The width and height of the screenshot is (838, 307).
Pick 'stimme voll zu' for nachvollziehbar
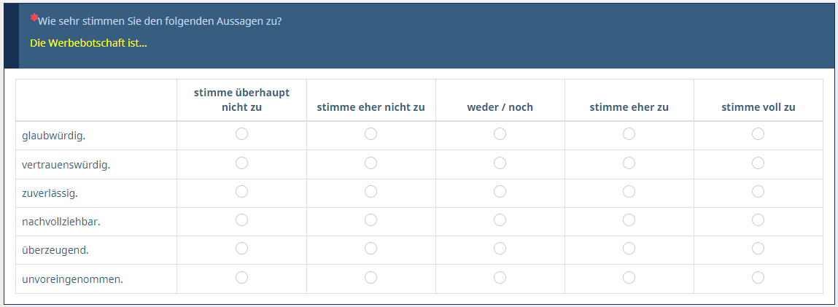(758, 219)
